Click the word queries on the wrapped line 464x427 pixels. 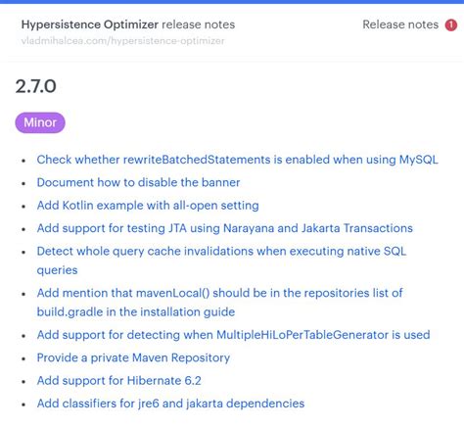[57, 270]
